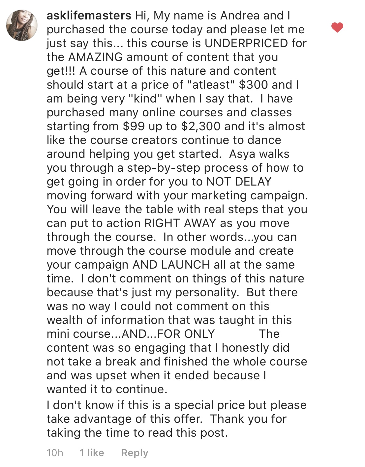This screenshot has height=467, width=365.
Task: Tap the word UNDERPRICED in the comment
Action: tap(246, 43)
